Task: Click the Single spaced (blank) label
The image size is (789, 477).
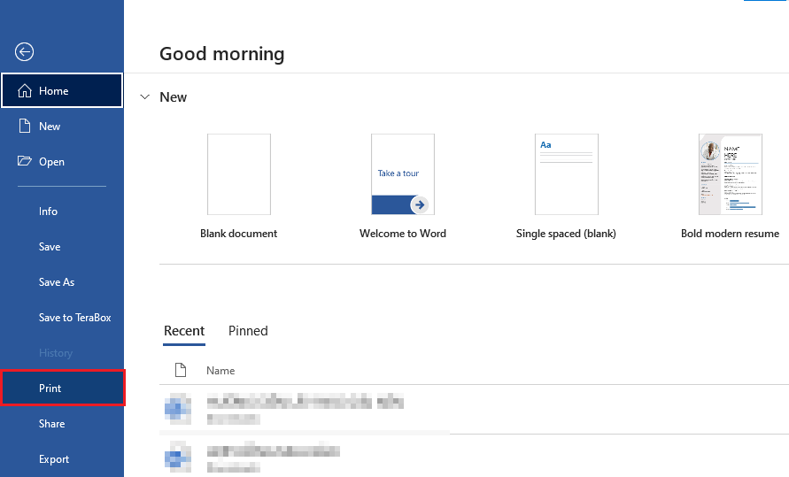Action: click(566, 234)
